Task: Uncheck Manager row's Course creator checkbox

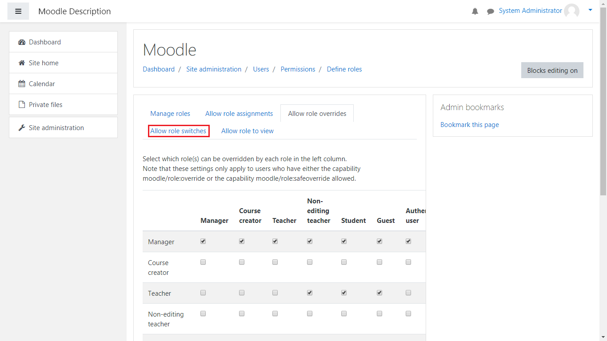Action: [242, 241]
